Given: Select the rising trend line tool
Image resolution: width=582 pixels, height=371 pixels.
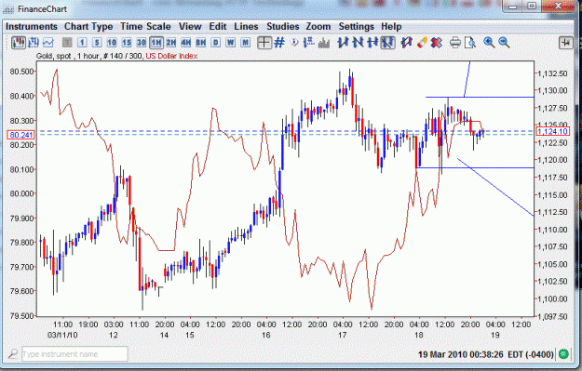Looking at the screenshot, I should [x=343, y=43].
